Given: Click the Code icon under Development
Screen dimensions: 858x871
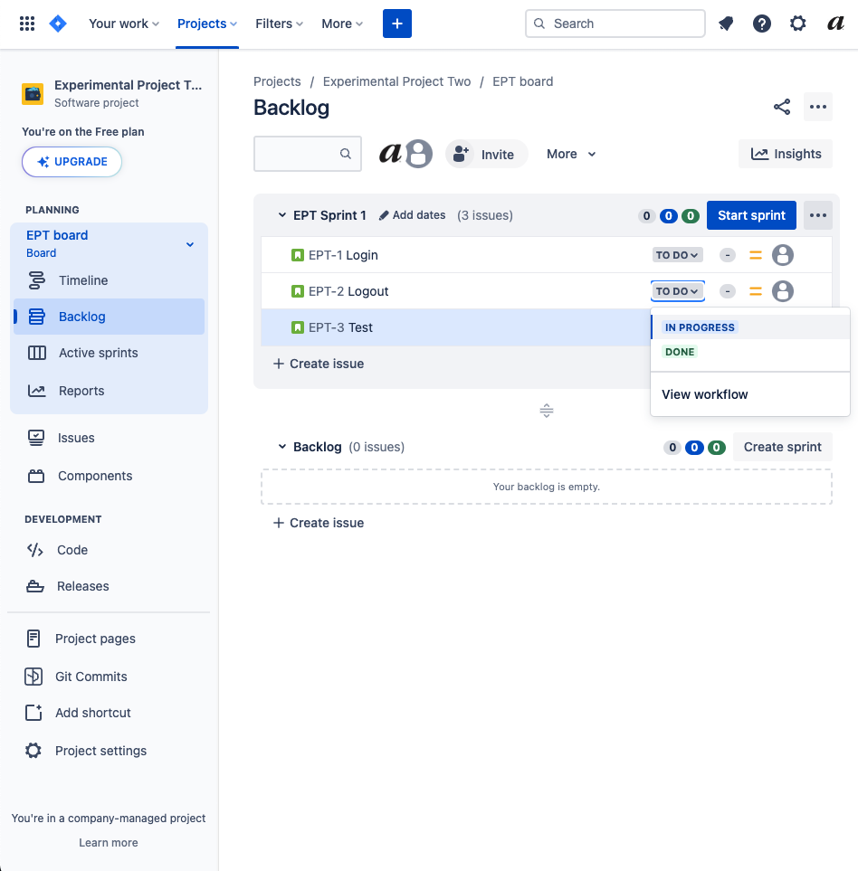Looking at the screenshot, I should coord(33,550).
